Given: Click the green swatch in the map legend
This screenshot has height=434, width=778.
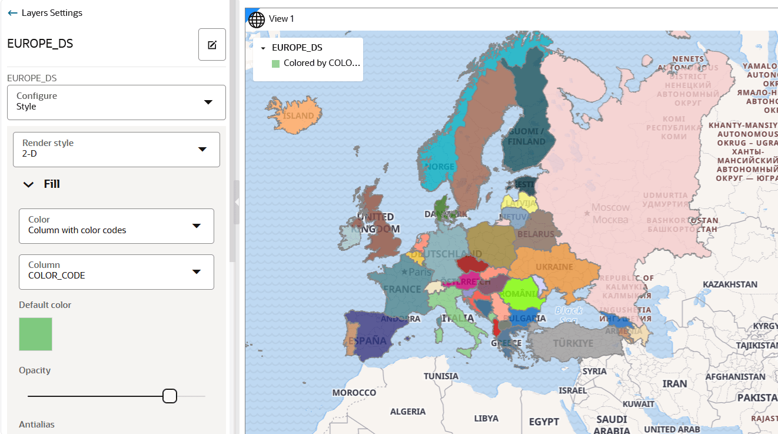Looking at the screenshot, I should tap(275, 63).
